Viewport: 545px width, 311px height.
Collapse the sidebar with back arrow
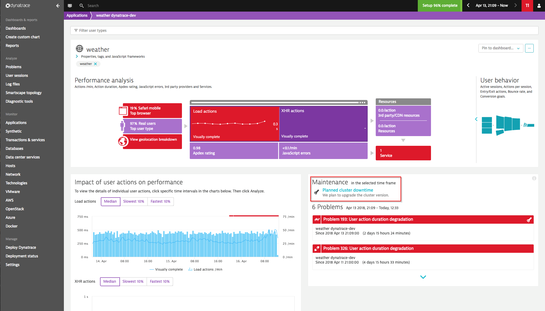(58, 5)
